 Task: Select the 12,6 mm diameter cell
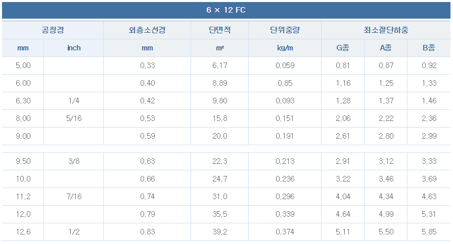(23, 232)
